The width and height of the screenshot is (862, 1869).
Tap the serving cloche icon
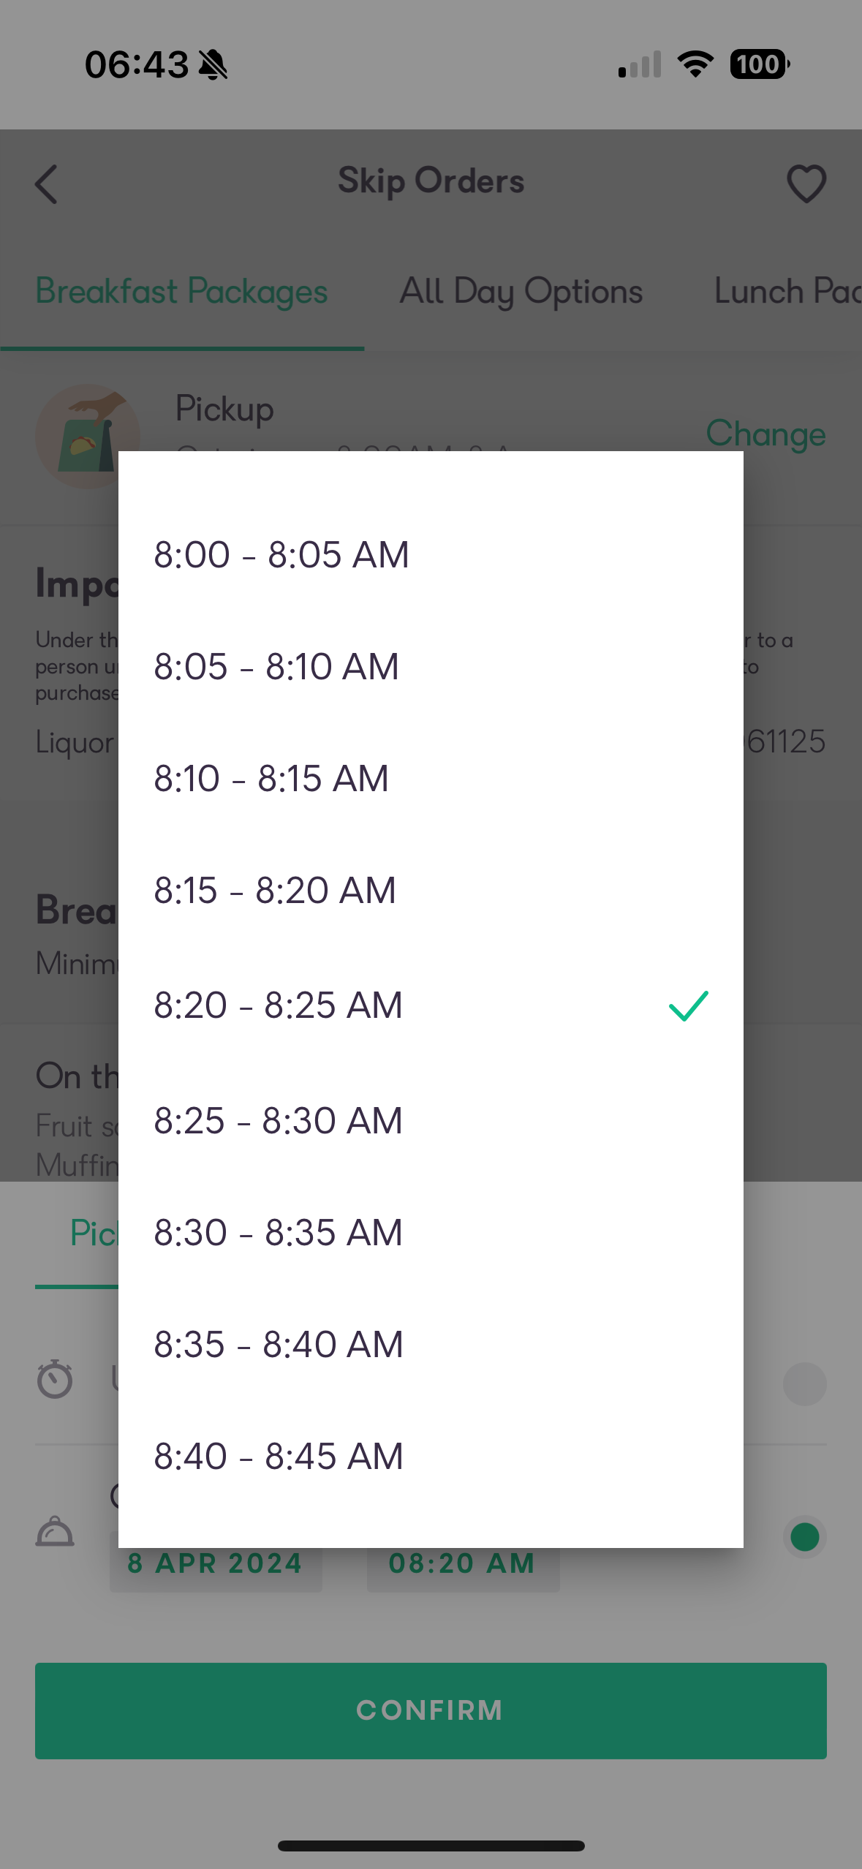55,1532
